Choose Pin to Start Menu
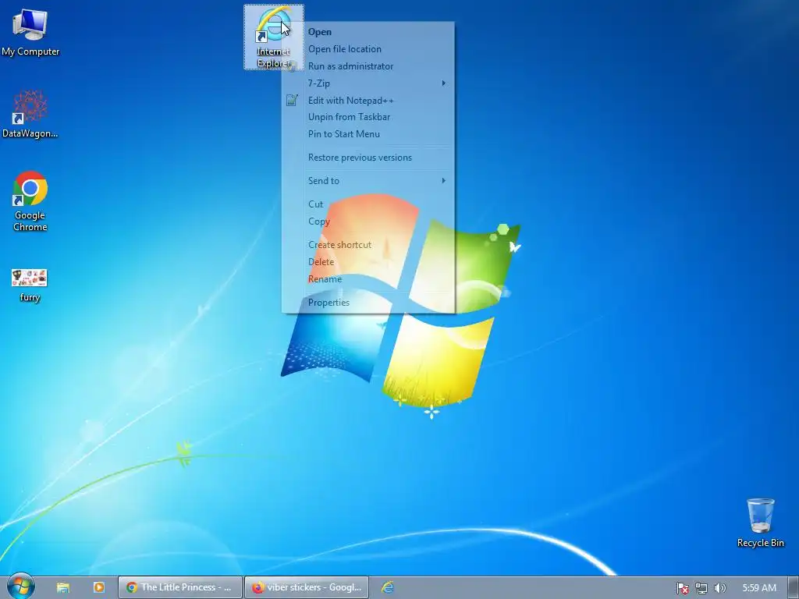This screenshot has height=599, width=799. [368, 134]
